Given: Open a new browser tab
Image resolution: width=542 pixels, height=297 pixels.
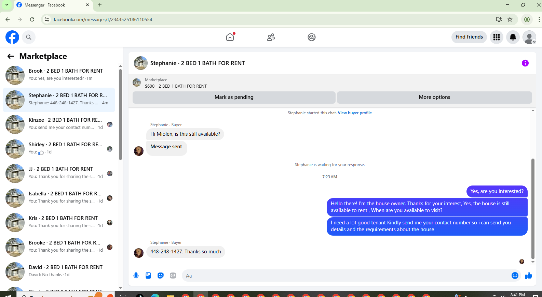Looking at the screenshot, I should (x=100, y=5).
